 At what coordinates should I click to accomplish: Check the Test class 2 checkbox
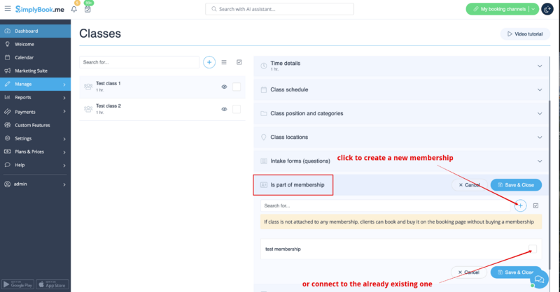tap(237, 109)
